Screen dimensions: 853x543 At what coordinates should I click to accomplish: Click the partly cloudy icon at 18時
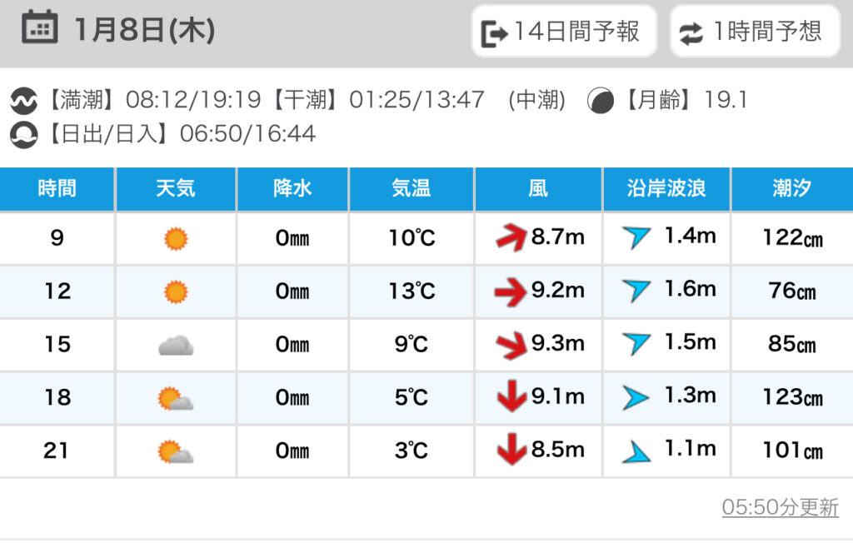click(x=176, y=398)
